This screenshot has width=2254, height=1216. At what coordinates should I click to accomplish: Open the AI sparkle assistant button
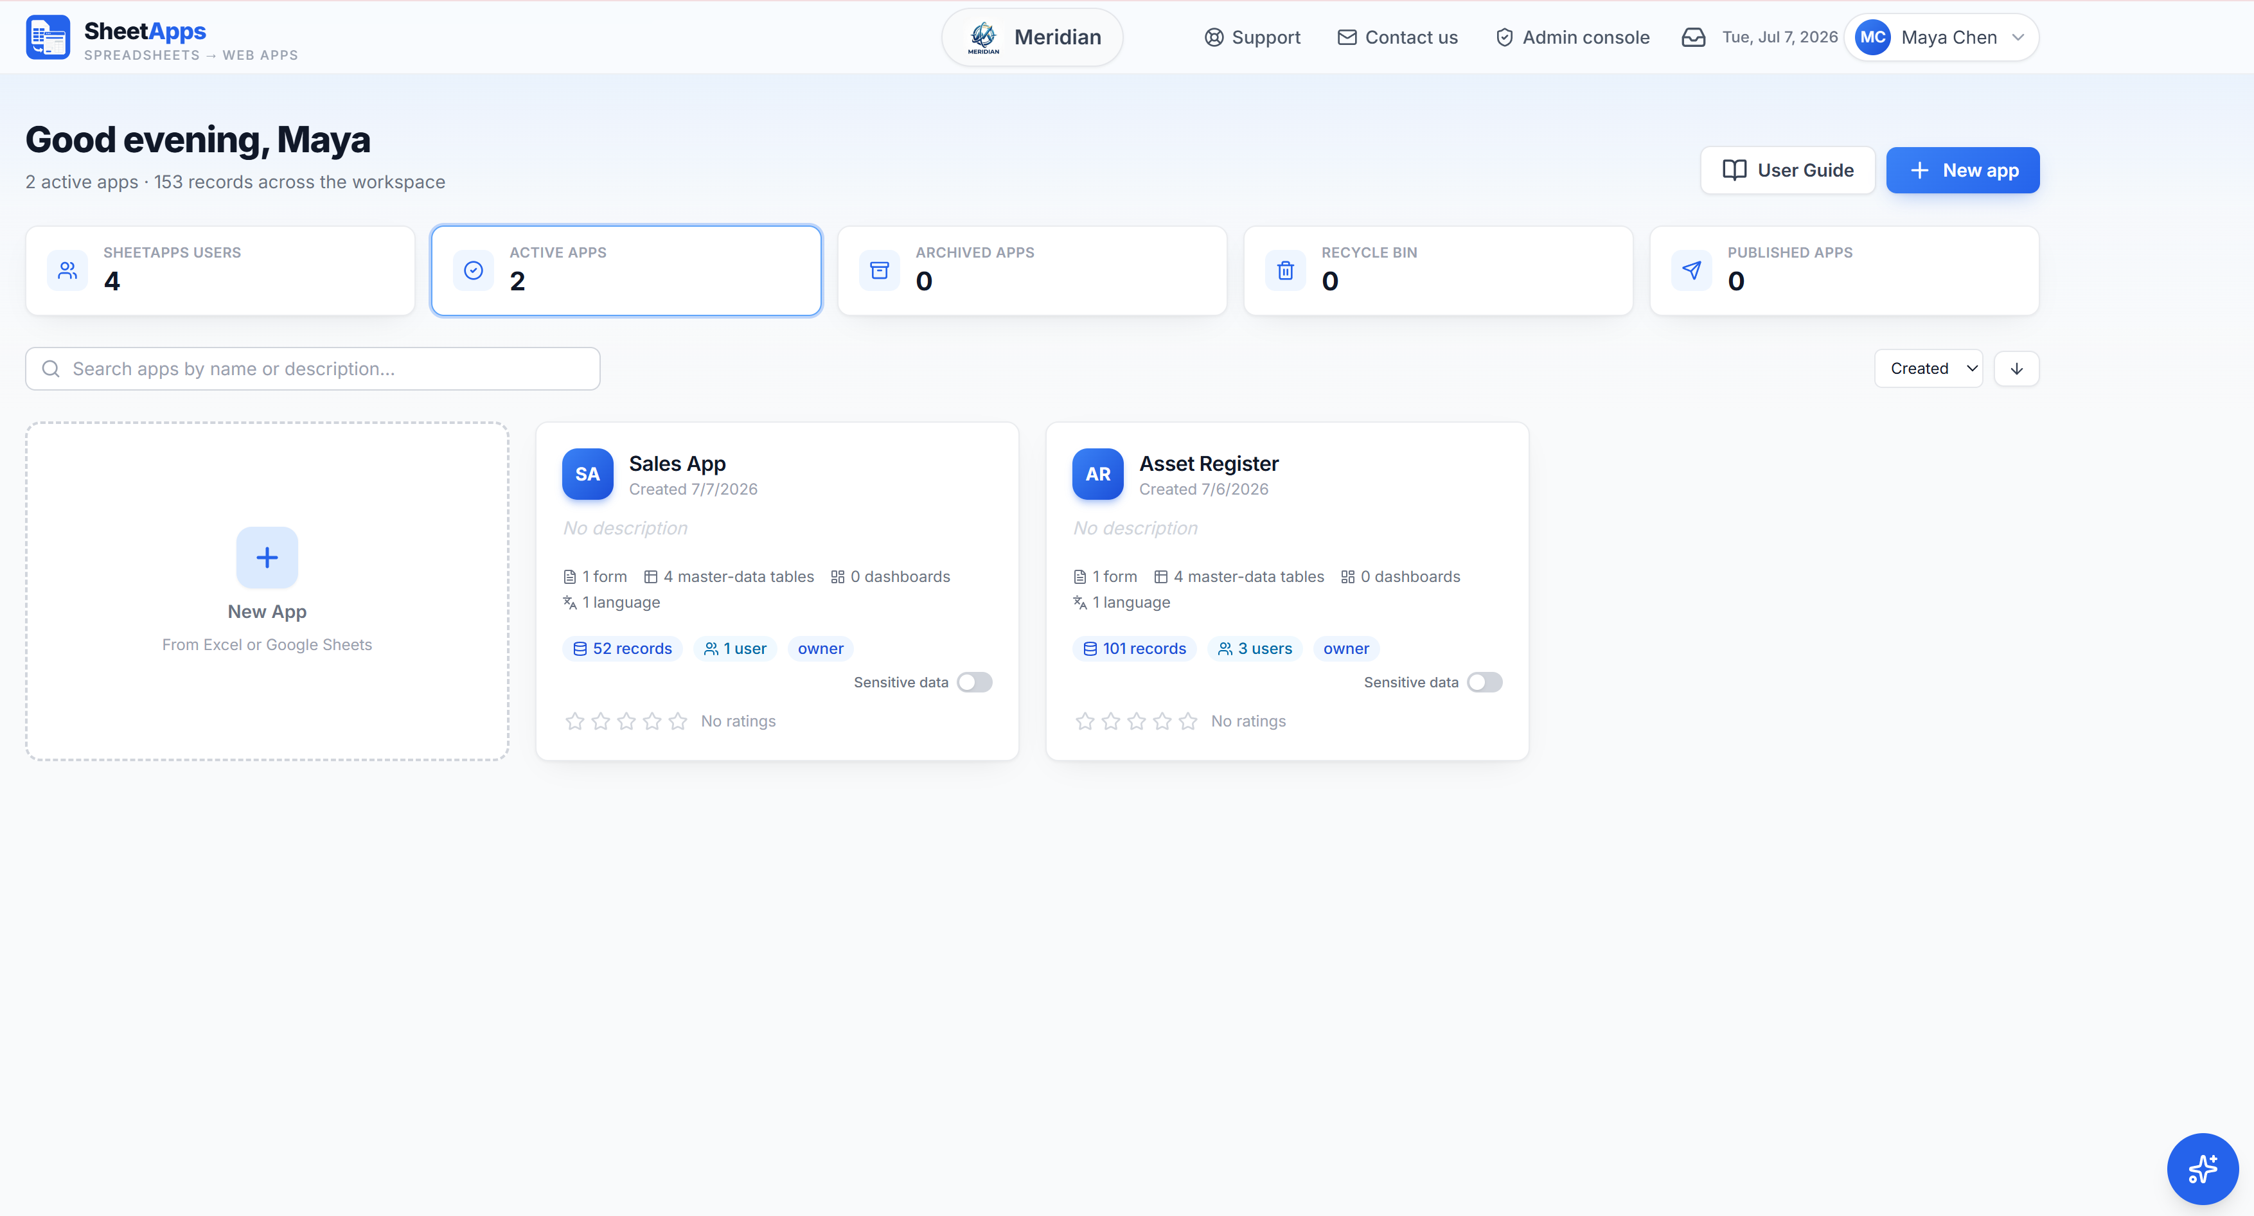point(2203,1168)
